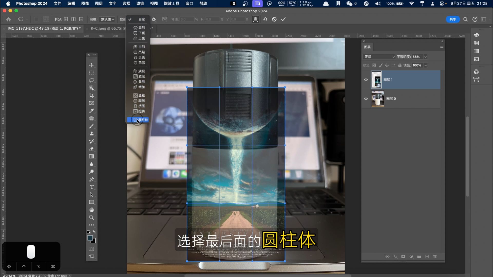The image size is (493, 277).
Task: Create a new layer in Layers panel
Action: tap(427, 256)
